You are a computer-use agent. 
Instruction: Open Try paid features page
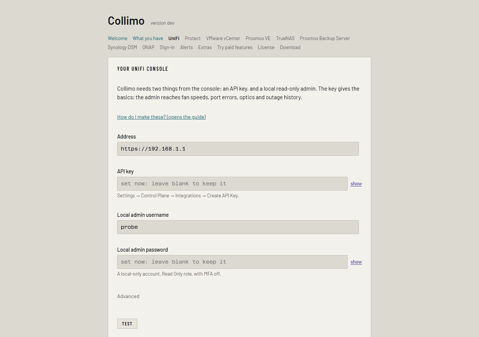coord(235,47)
